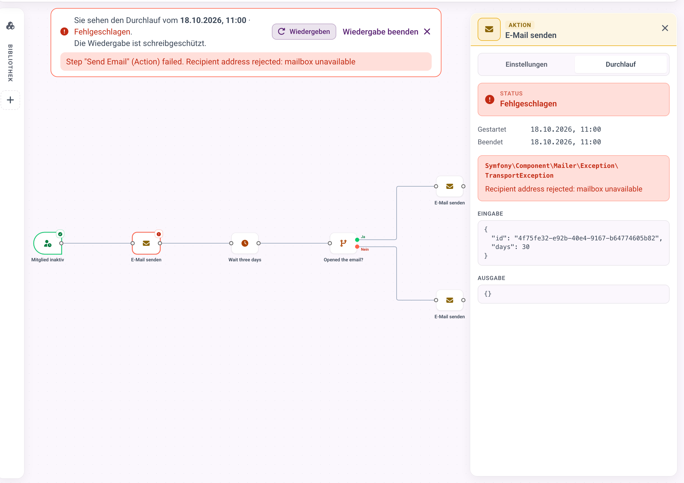Open the Bibliothek sidebar panel

pos(10,63)
